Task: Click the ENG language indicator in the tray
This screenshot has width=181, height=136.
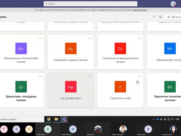Action: [177, 119]
